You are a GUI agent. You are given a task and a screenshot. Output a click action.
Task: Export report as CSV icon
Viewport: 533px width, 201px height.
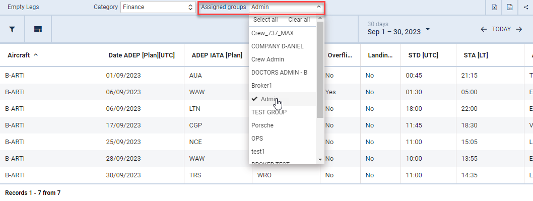[509, 7]
